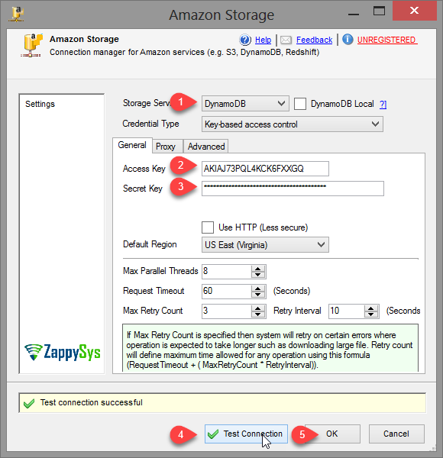Click the Max Parallel Threads value field

(226, 271)
